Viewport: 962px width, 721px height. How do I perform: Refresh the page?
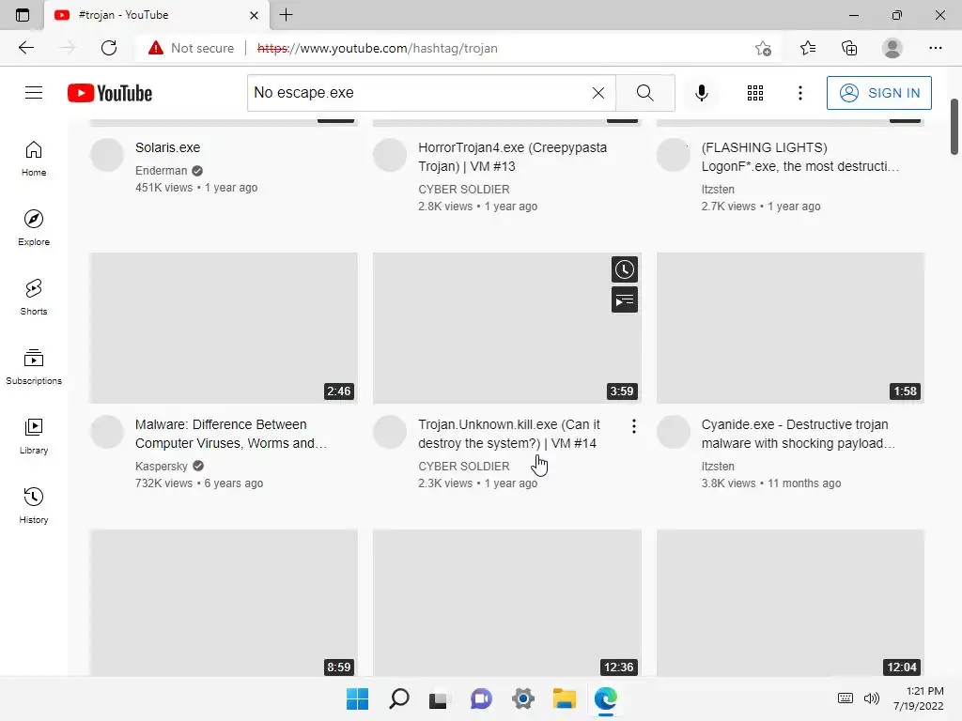coord(109,48)
